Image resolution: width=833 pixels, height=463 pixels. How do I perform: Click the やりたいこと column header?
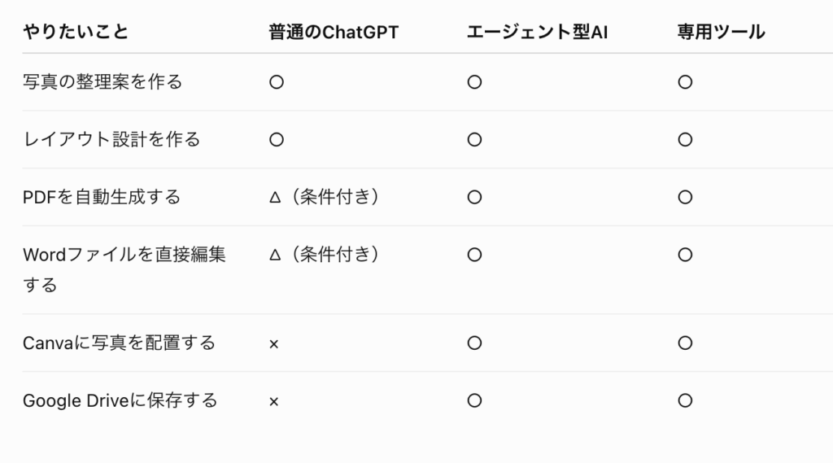click(76, 32)
